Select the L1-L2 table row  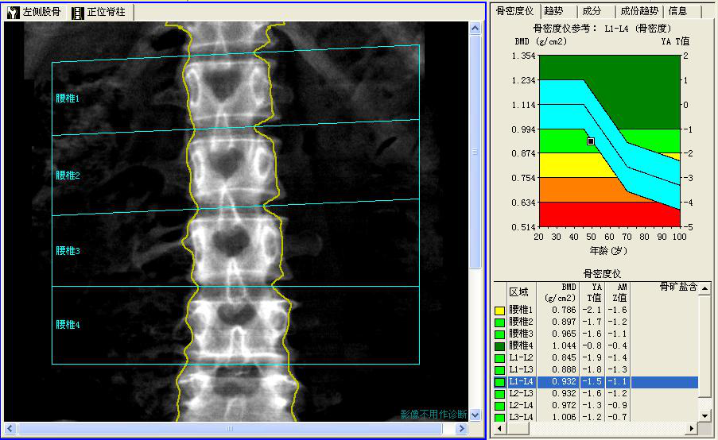596,357
